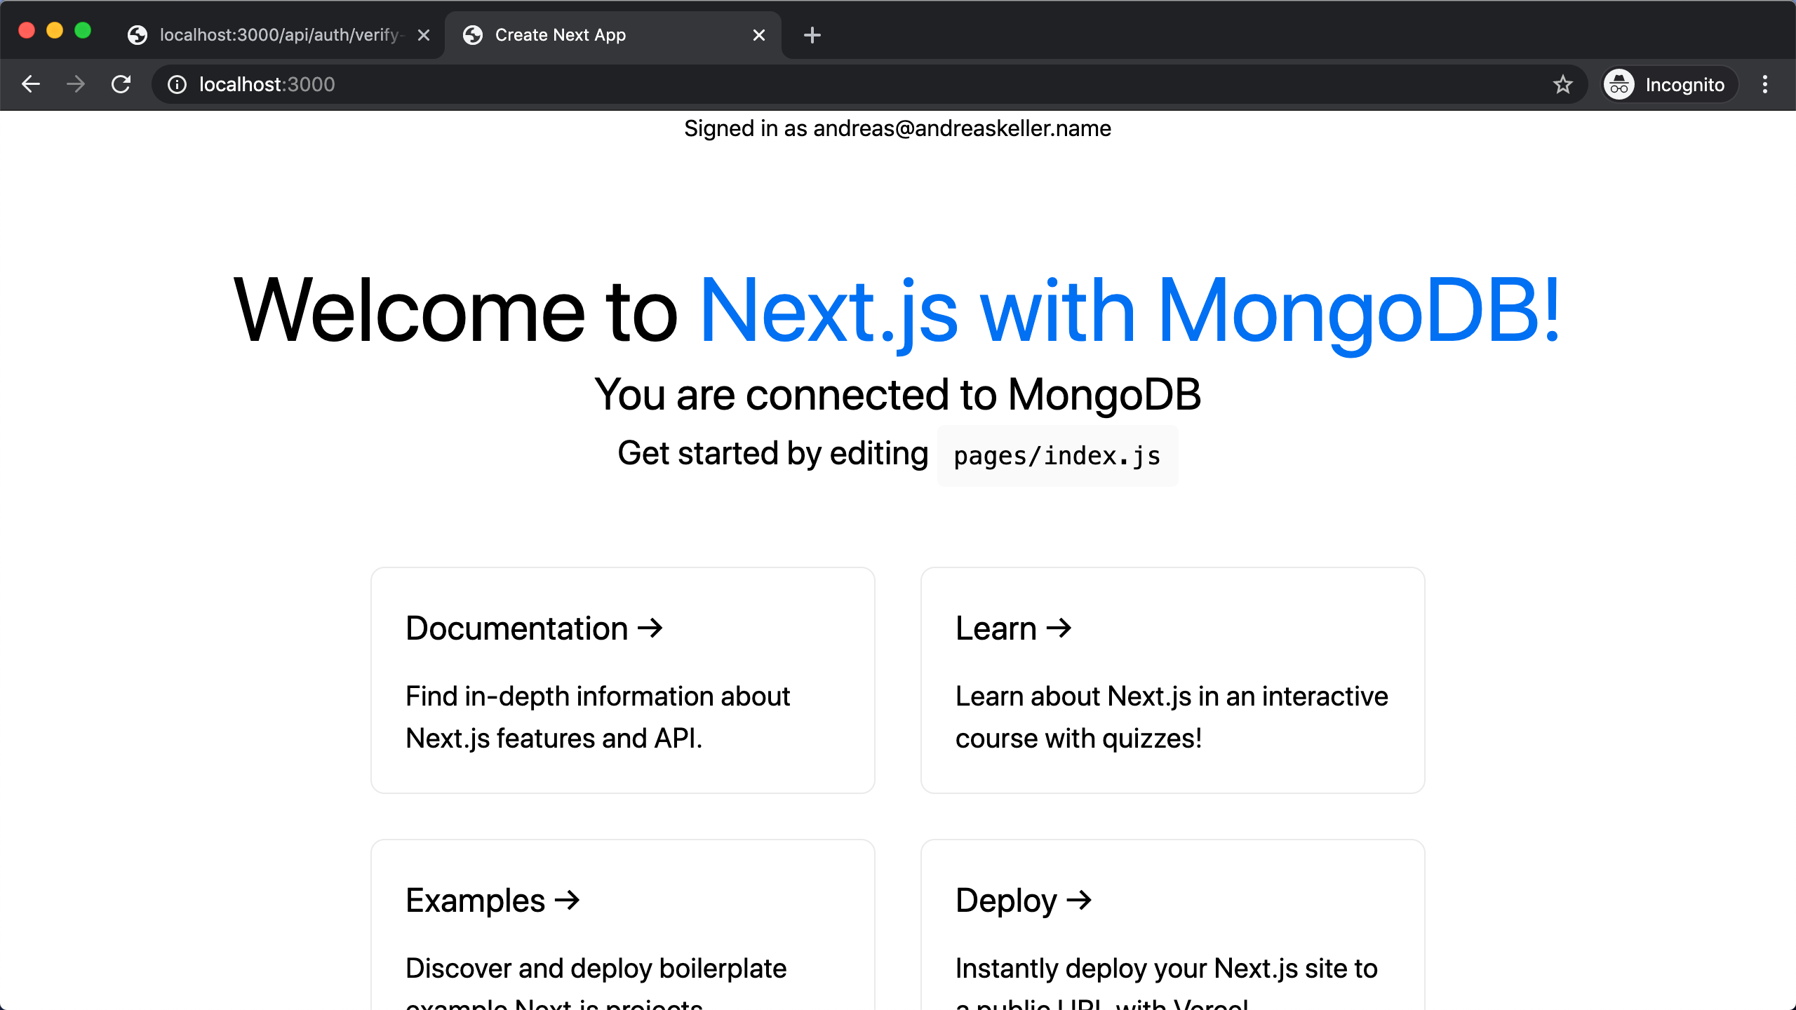The image size is (1796, 1010).
Task: Click the 'Welcome to' heading text
Action: 456,311
